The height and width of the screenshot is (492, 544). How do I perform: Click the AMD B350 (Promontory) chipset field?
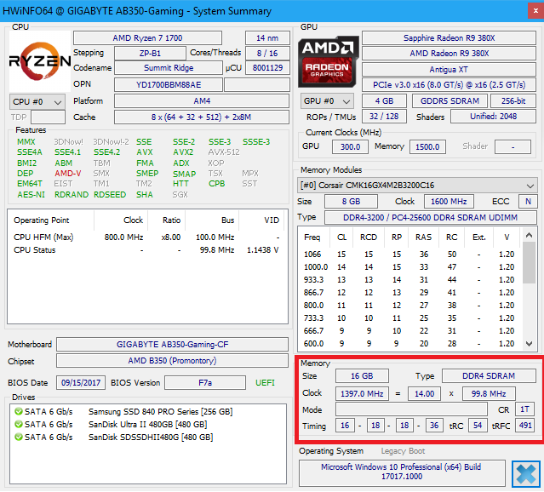[x=172, y=361]
